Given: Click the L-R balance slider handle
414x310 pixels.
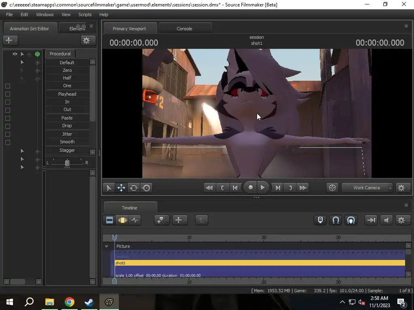Looking at the screenshot, I should pos(67,163).
